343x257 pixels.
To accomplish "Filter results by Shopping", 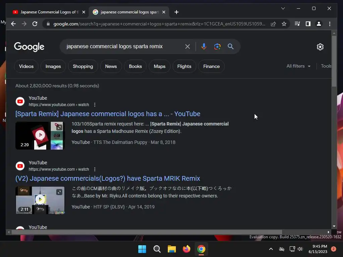I will [83, 67].
